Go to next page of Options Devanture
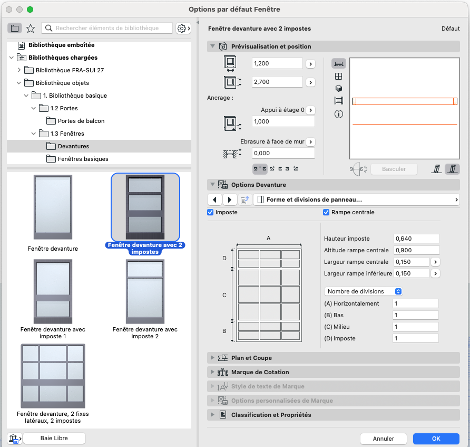 click(x=230, y=199)
